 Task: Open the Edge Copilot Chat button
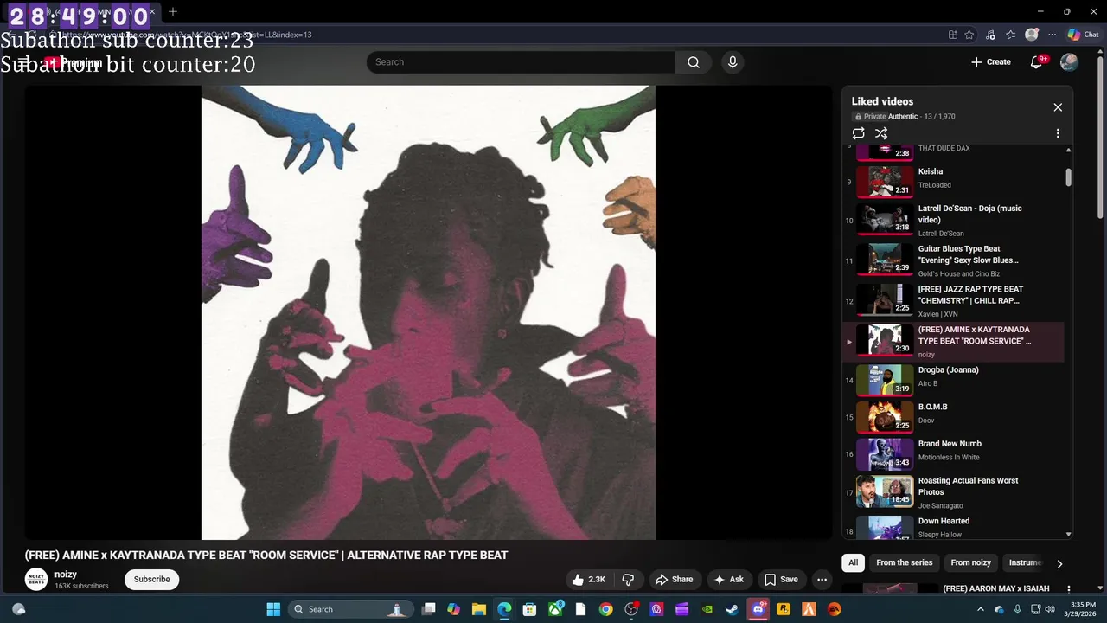(x=1083, y=35)
